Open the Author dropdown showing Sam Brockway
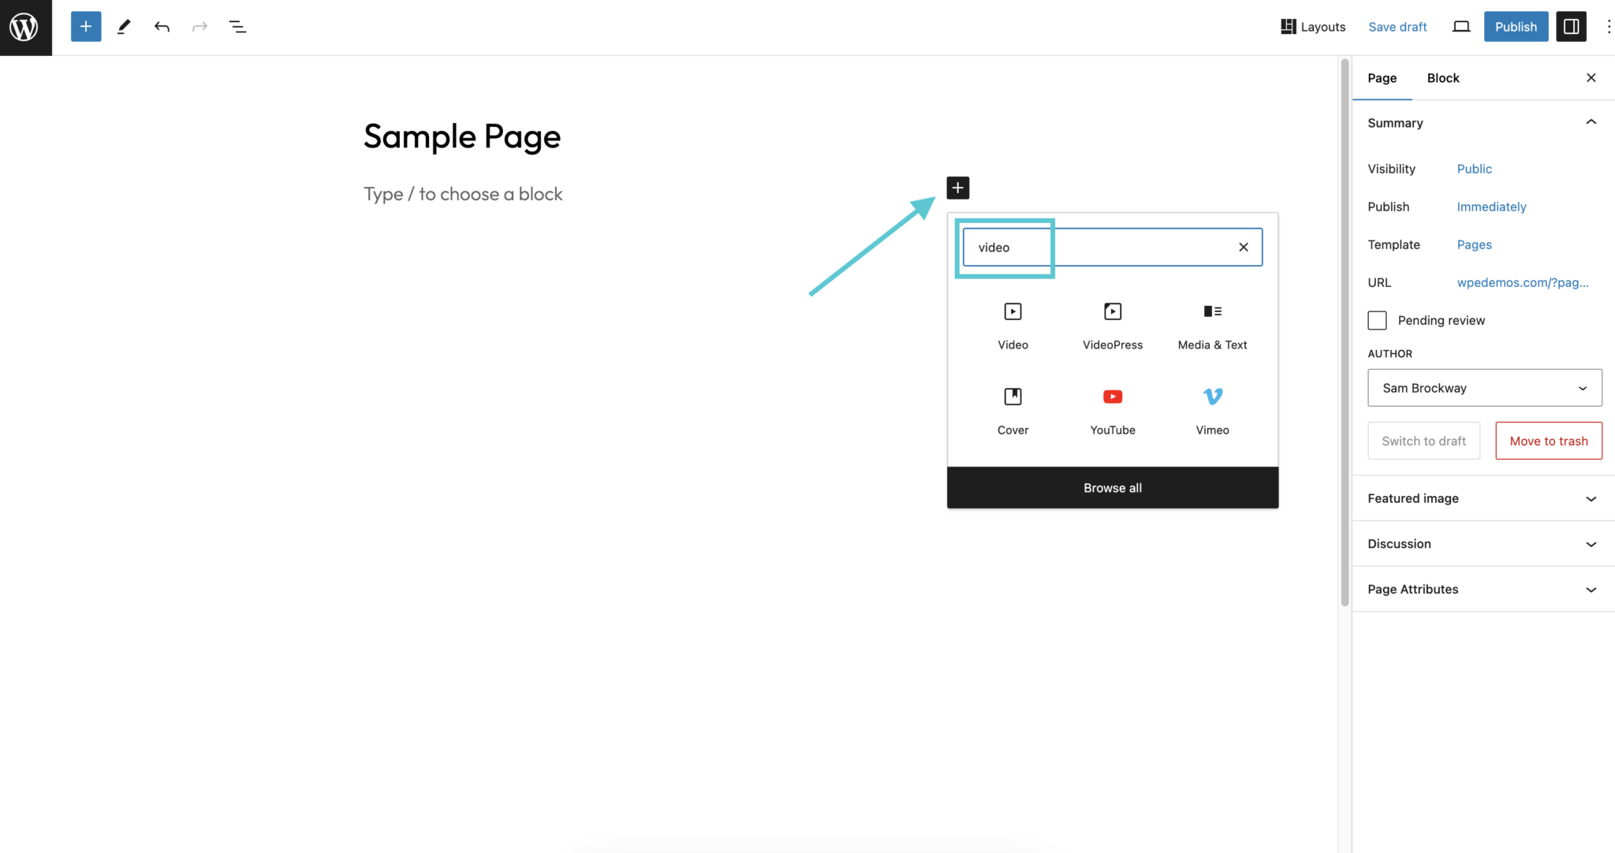This screenshot has height=853, width=1615. [x=1483, y=387]
